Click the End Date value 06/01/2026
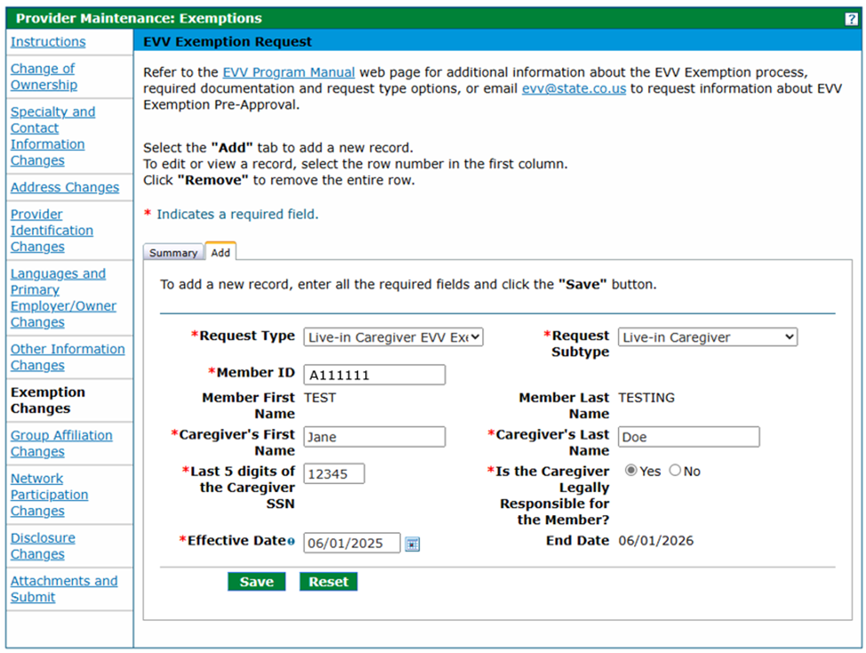This screenshot has width=866, height=653. [655, 541]
